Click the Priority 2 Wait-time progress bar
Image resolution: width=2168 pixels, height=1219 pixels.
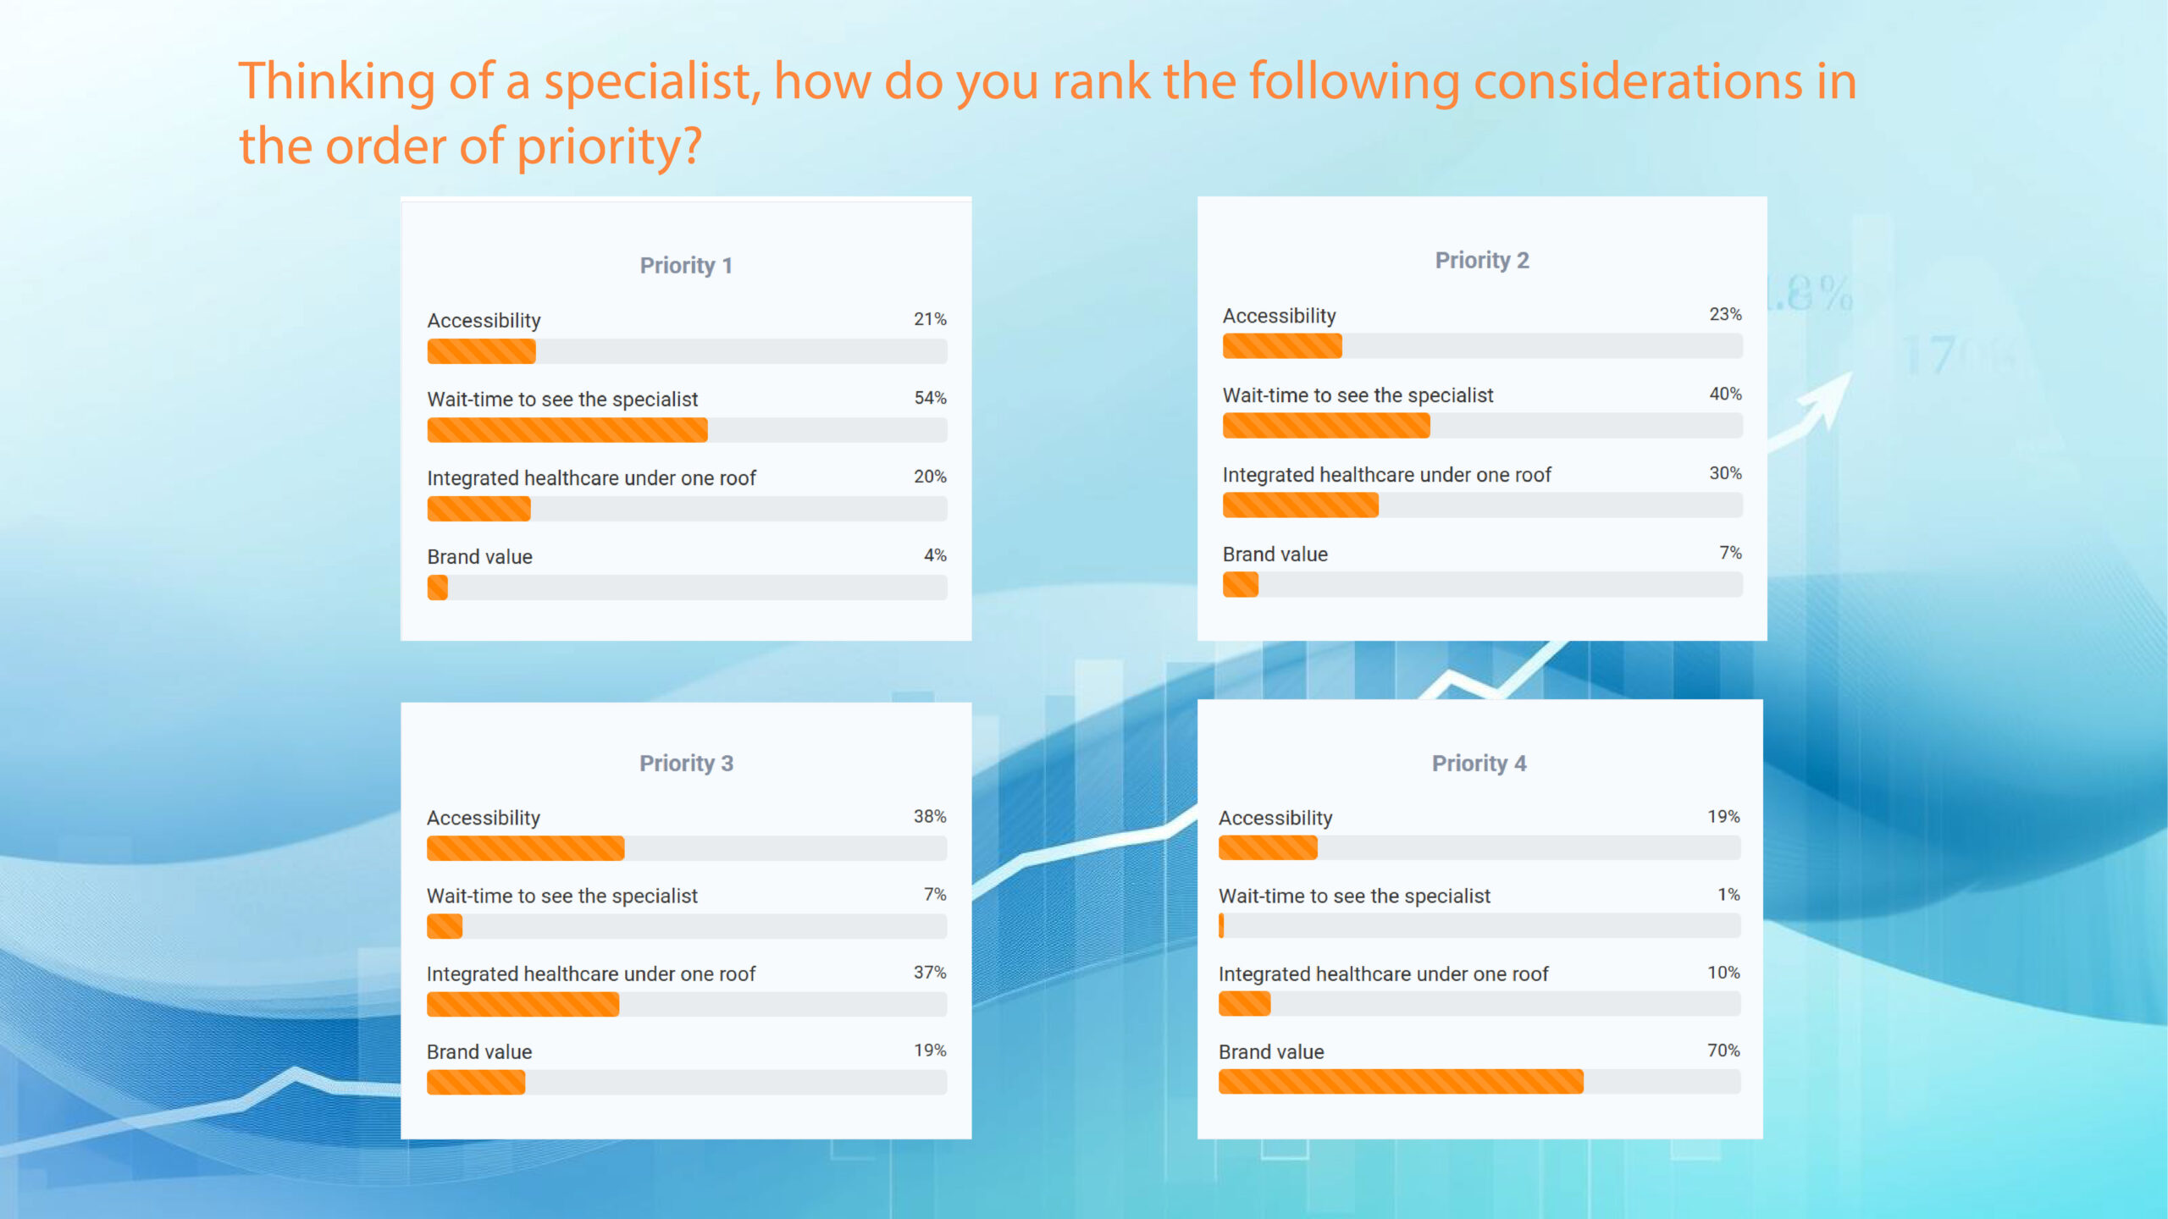[1482, 426]
